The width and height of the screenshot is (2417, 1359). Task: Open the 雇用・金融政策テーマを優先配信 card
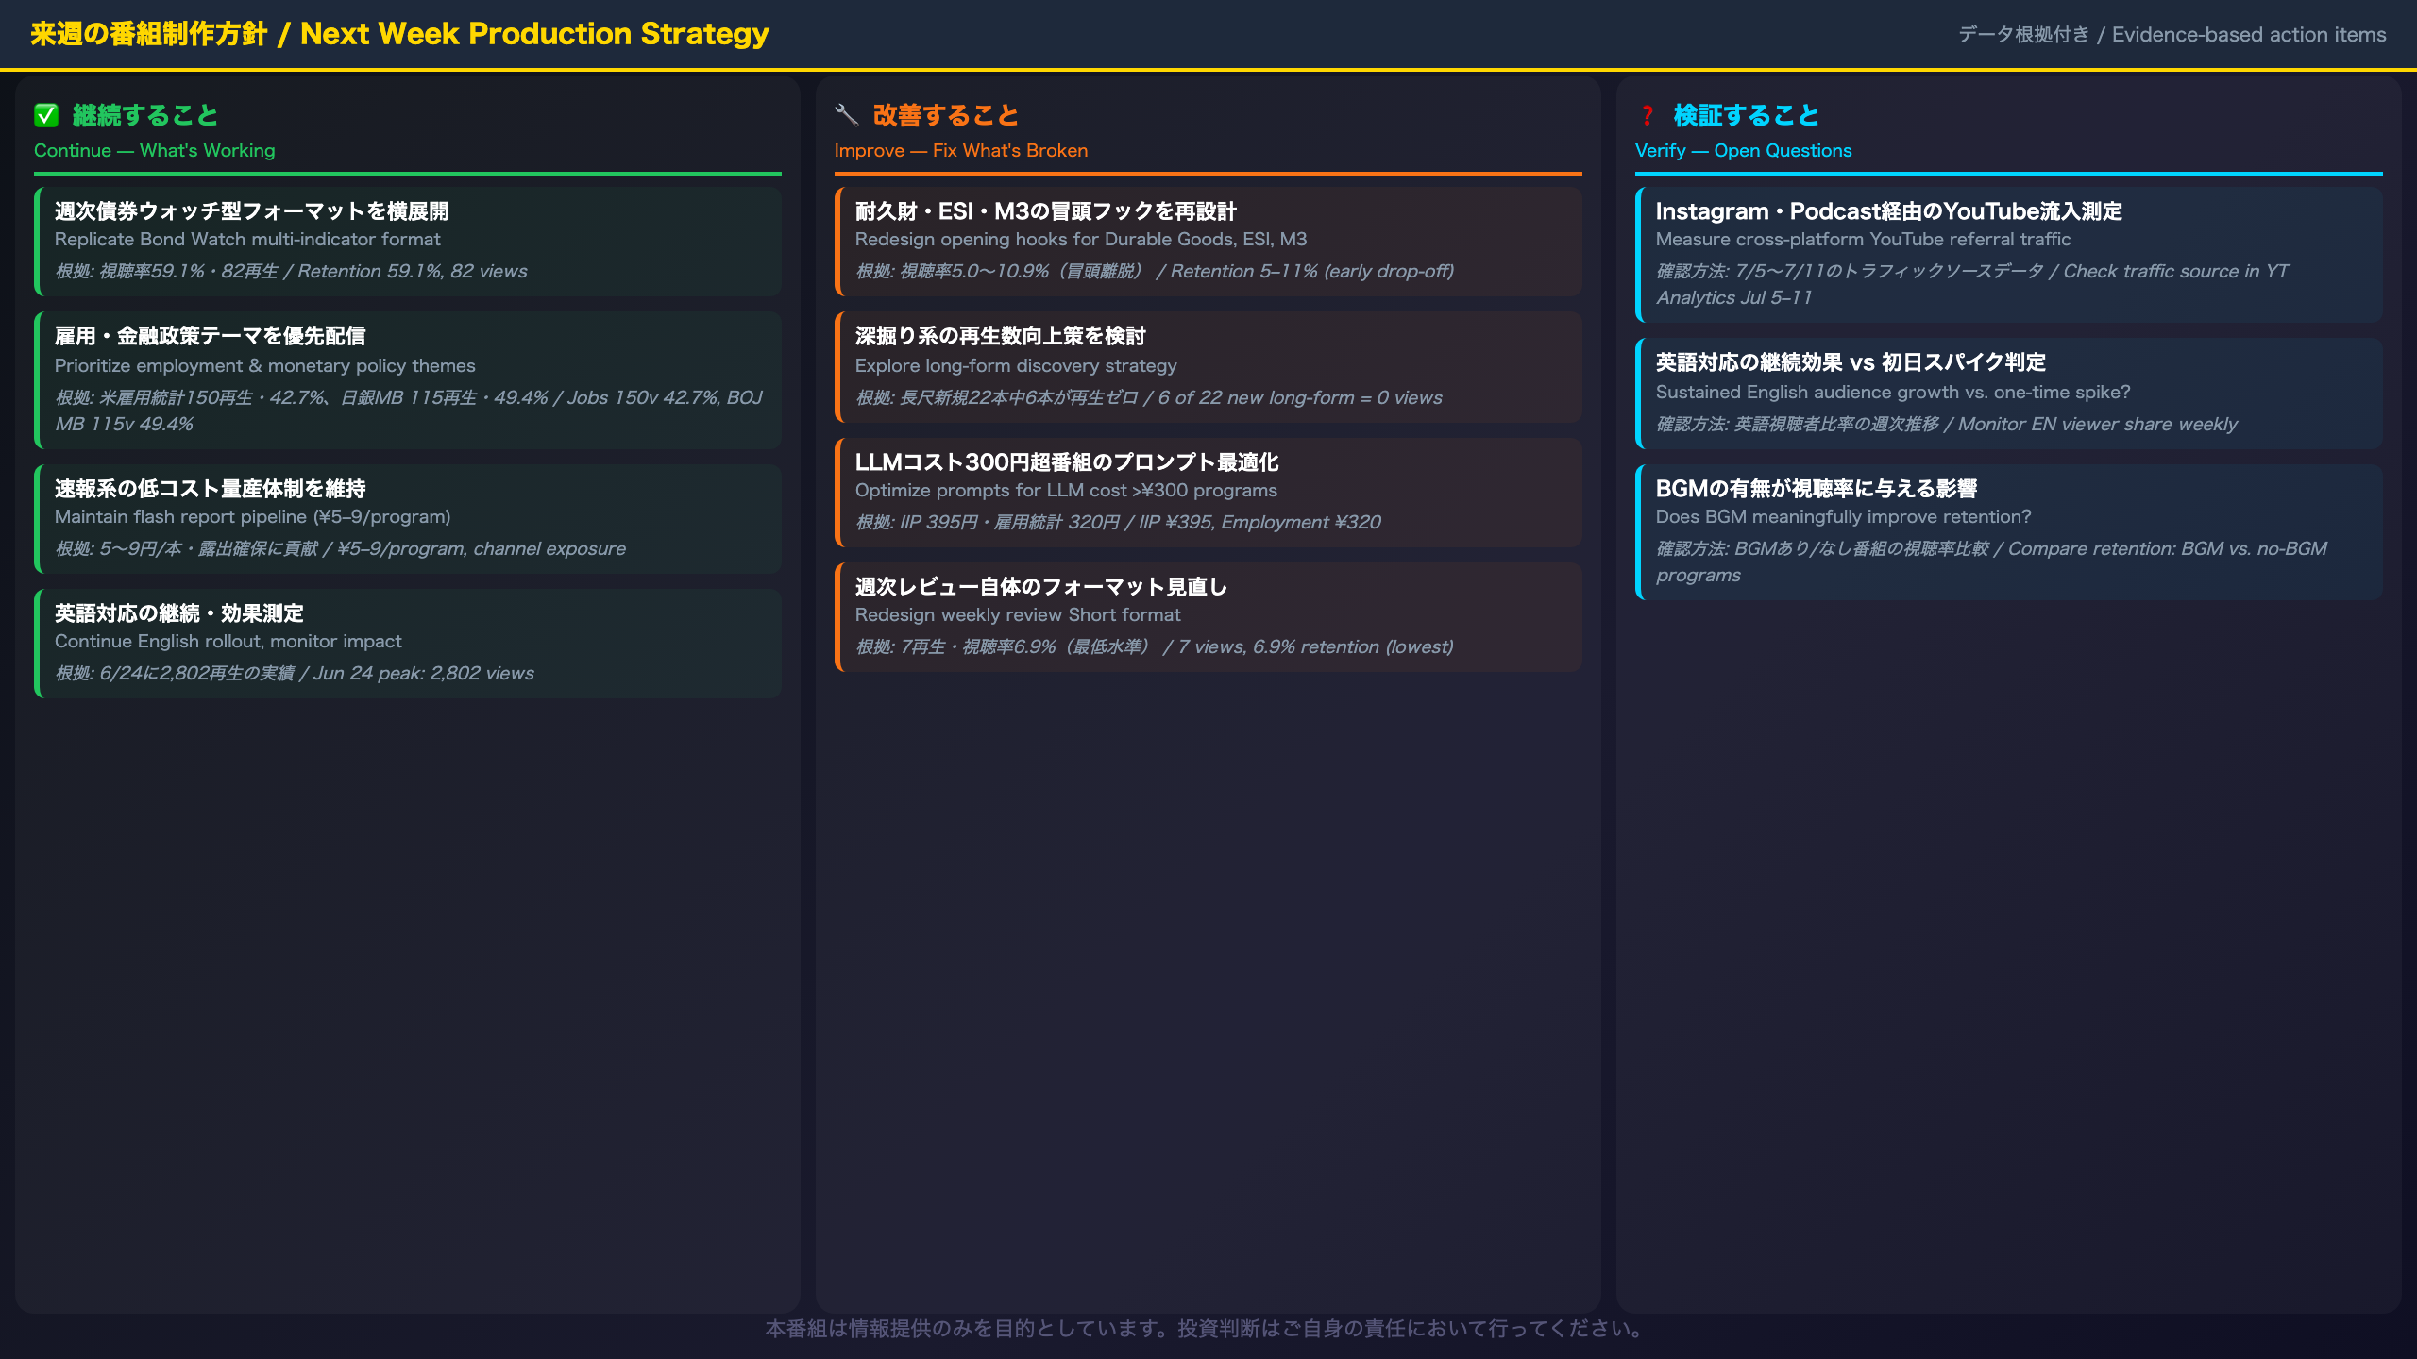click(408, 380)
